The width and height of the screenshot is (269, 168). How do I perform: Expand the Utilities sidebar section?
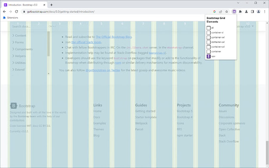(x=19, y=63)
